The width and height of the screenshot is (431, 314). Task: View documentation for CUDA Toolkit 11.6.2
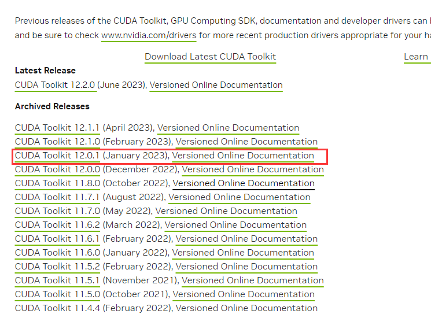235,225
